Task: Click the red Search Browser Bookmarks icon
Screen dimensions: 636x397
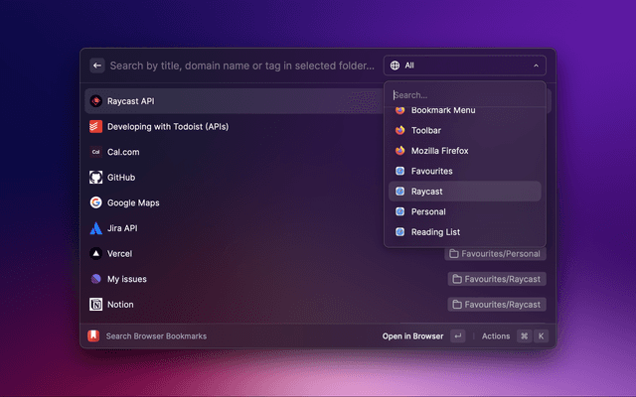Action: pos(93,336)
